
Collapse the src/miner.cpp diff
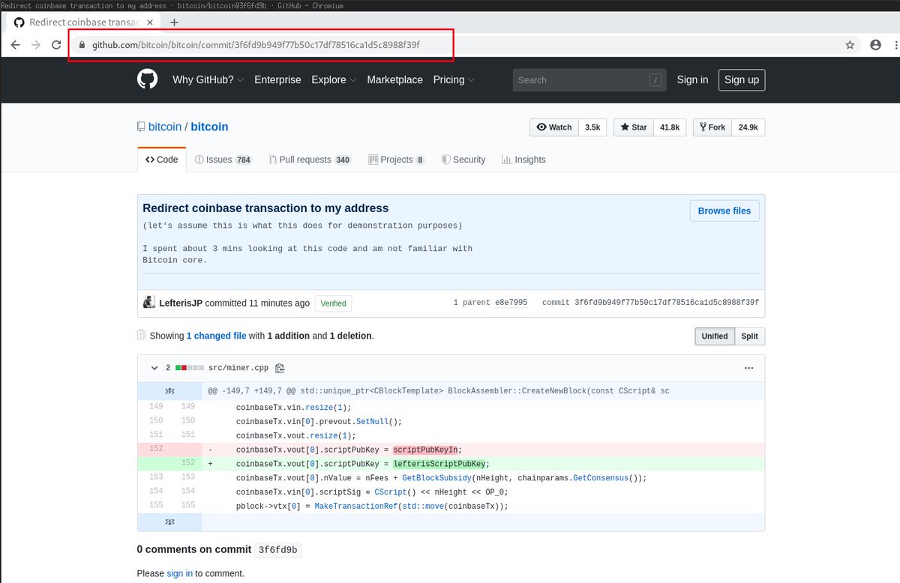[154, 368]
